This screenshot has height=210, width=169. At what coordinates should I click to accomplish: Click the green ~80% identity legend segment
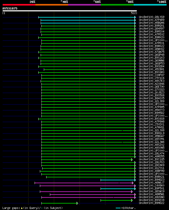pos(117,5)
